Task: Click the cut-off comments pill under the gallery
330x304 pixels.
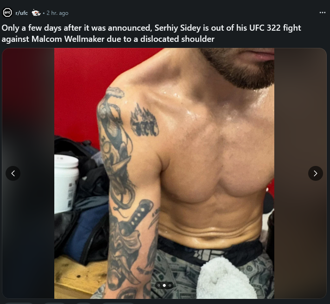Action: pos(55,303)
